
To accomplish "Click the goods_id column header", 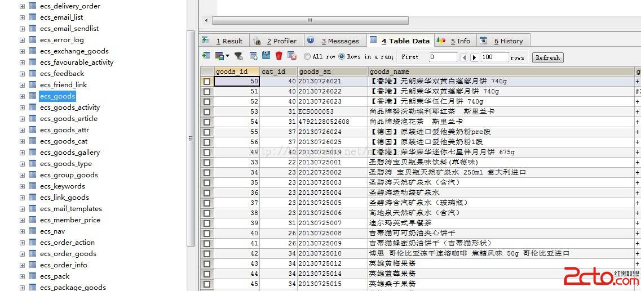I will pos(237,71).
